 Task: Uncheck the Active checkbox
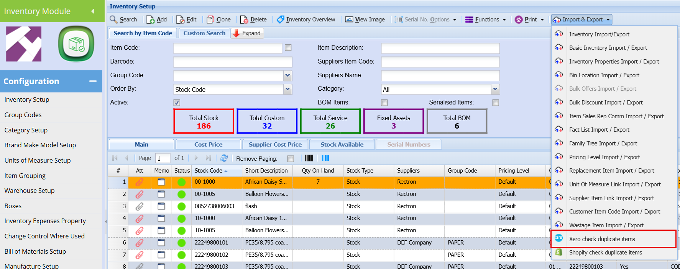177,103
